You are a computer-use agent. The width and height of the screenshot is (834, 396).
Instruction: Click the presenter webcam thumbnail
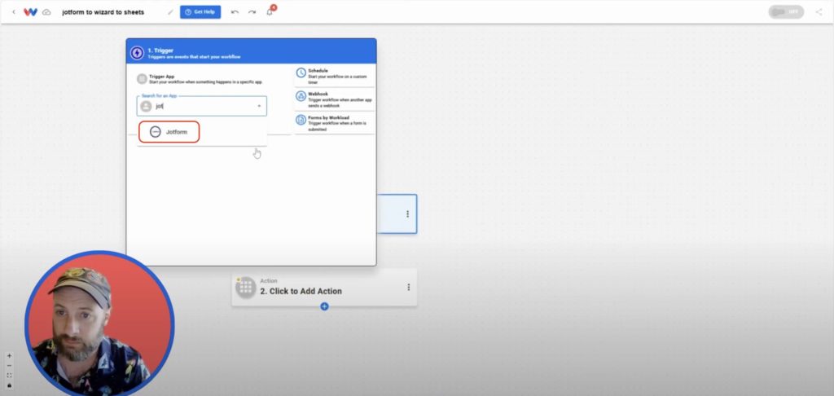point(99,323)
